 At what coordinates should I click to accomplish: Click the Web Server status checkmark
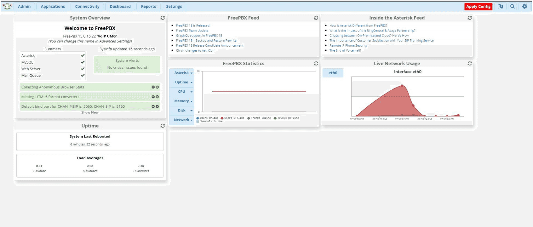click(x=83, y=69)
